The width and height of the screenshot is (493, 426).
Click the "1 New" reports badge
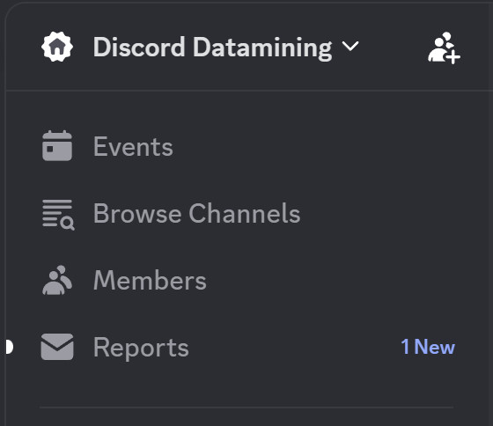pos(428,347)
